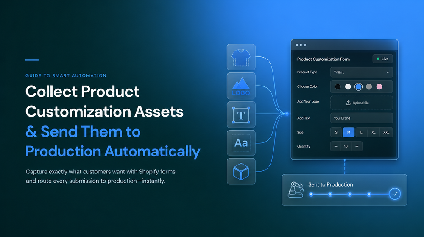
Task: Click the T-shirt product icon tile
Action: pyautogui.click(x=241, y=57)
